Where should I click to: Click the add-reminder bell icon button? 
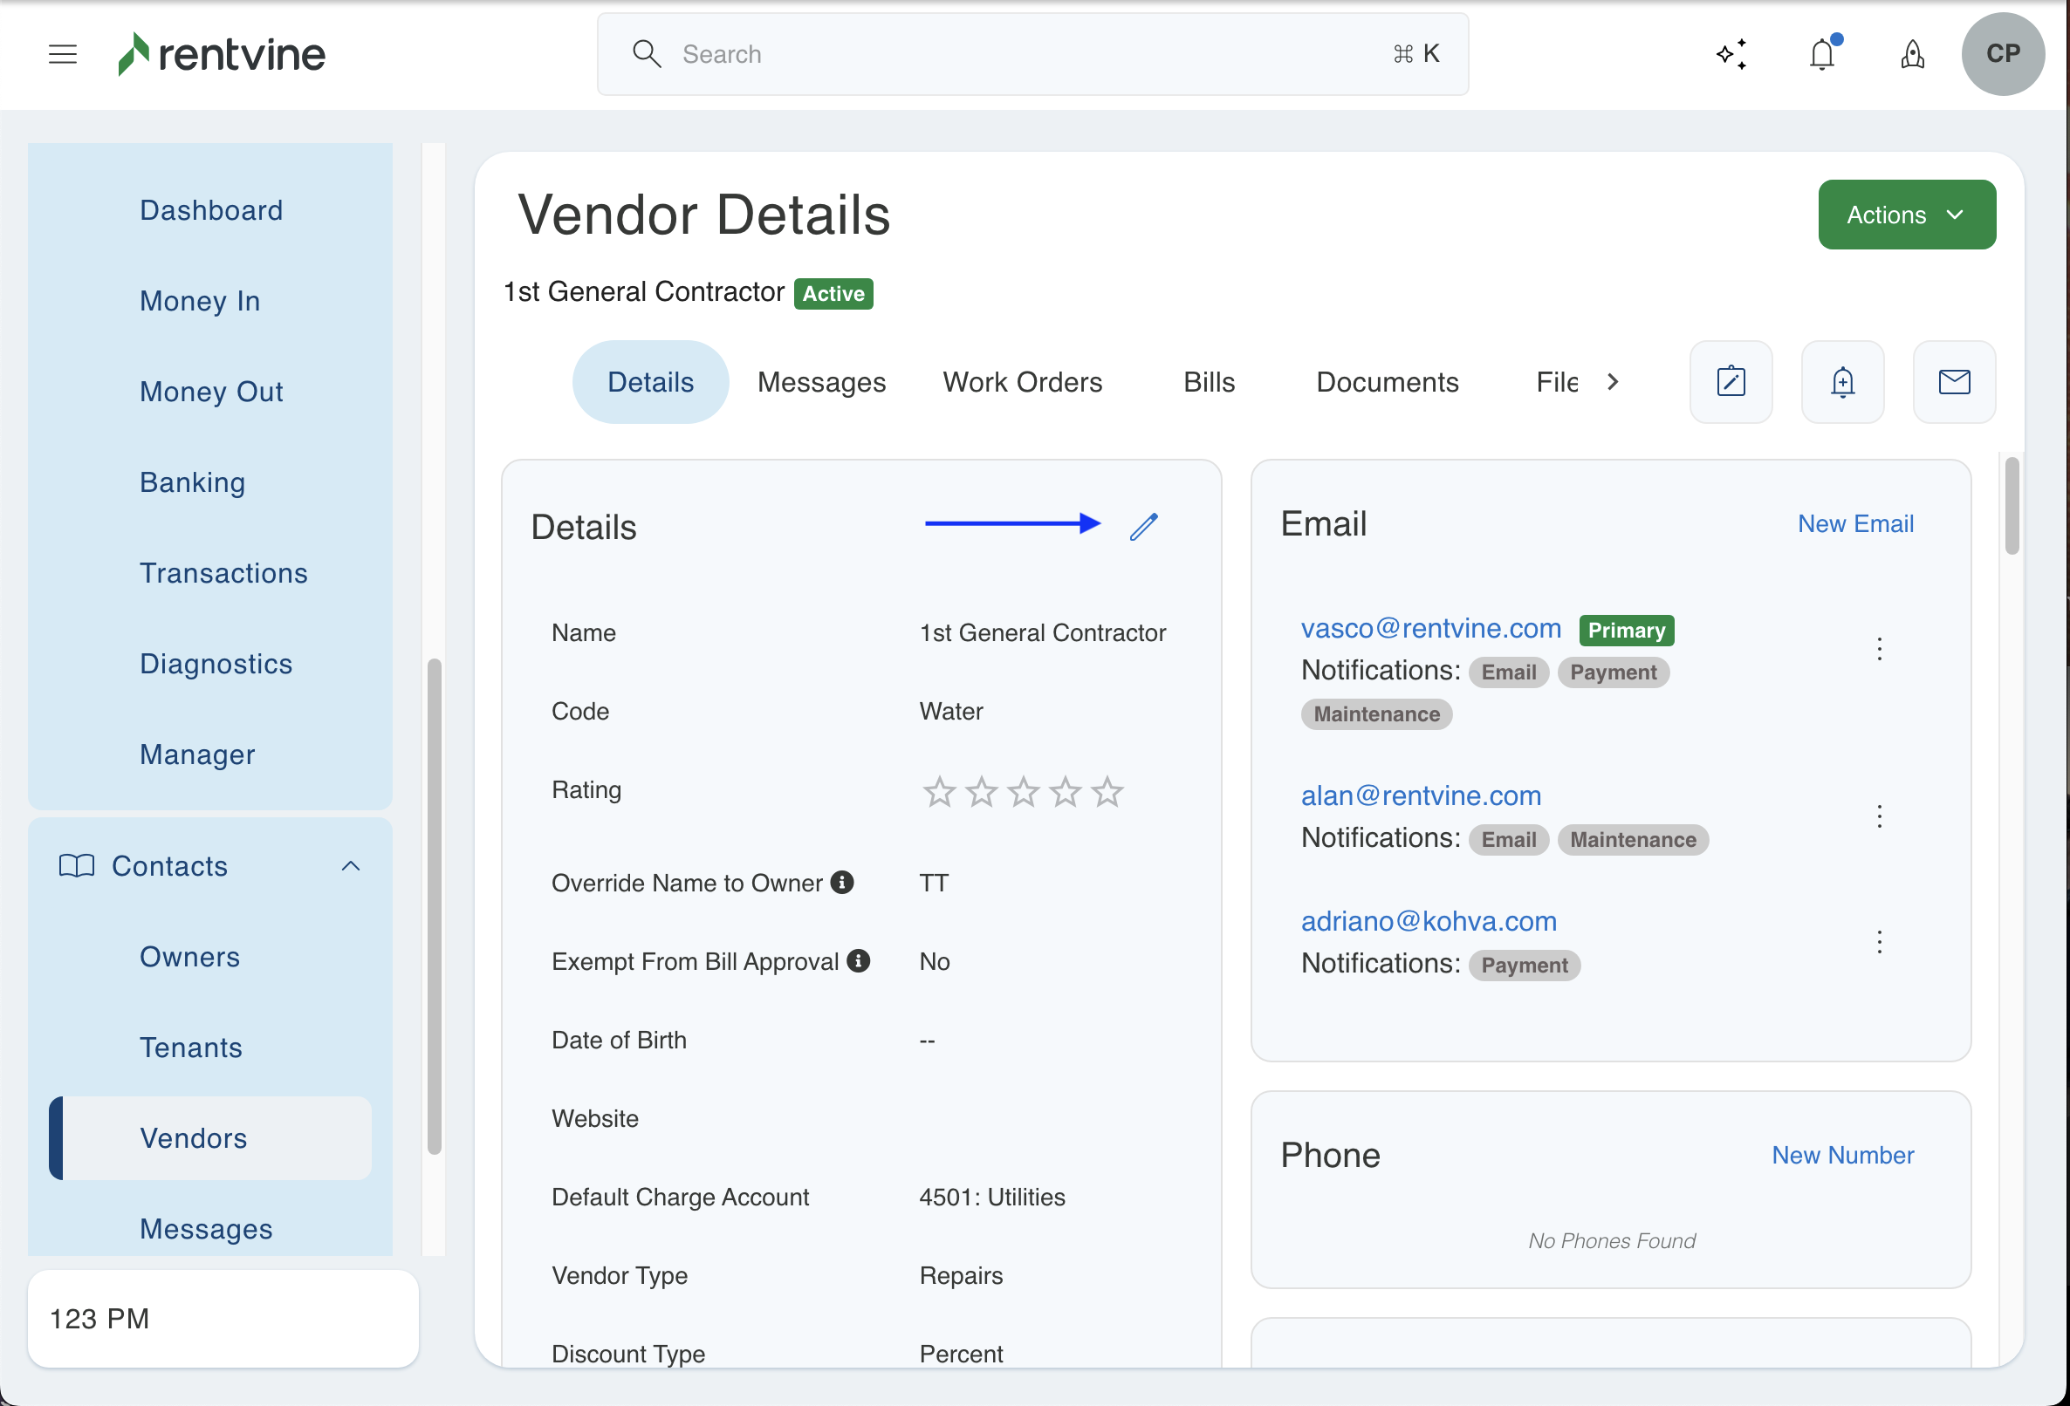point(1842,382)
